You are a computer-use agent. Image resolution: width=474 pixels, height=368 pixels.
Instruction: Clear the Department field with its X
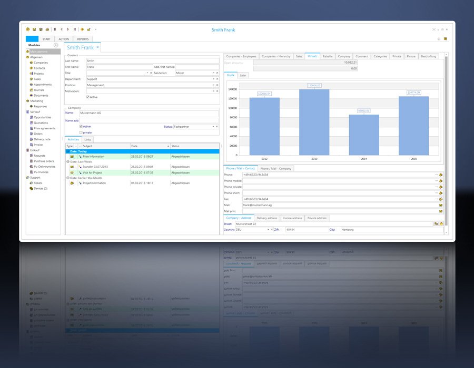coord(217,79)
